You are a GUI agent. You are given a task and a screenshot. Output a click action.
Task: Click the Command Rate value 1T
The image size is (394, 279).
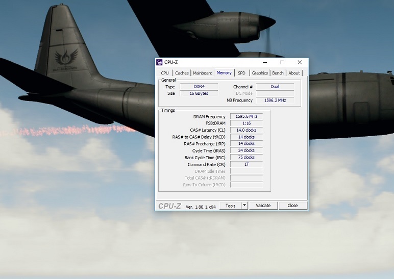pos(247,164)
